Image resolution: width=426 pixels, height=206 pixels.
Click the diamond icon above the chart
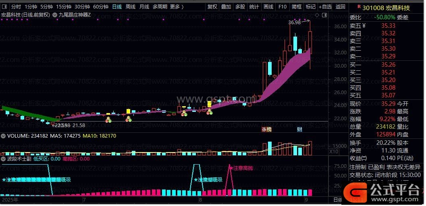[x=317, y=15]
